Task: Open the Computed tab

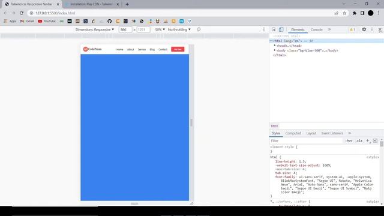Action: click(x=293, y=133)
